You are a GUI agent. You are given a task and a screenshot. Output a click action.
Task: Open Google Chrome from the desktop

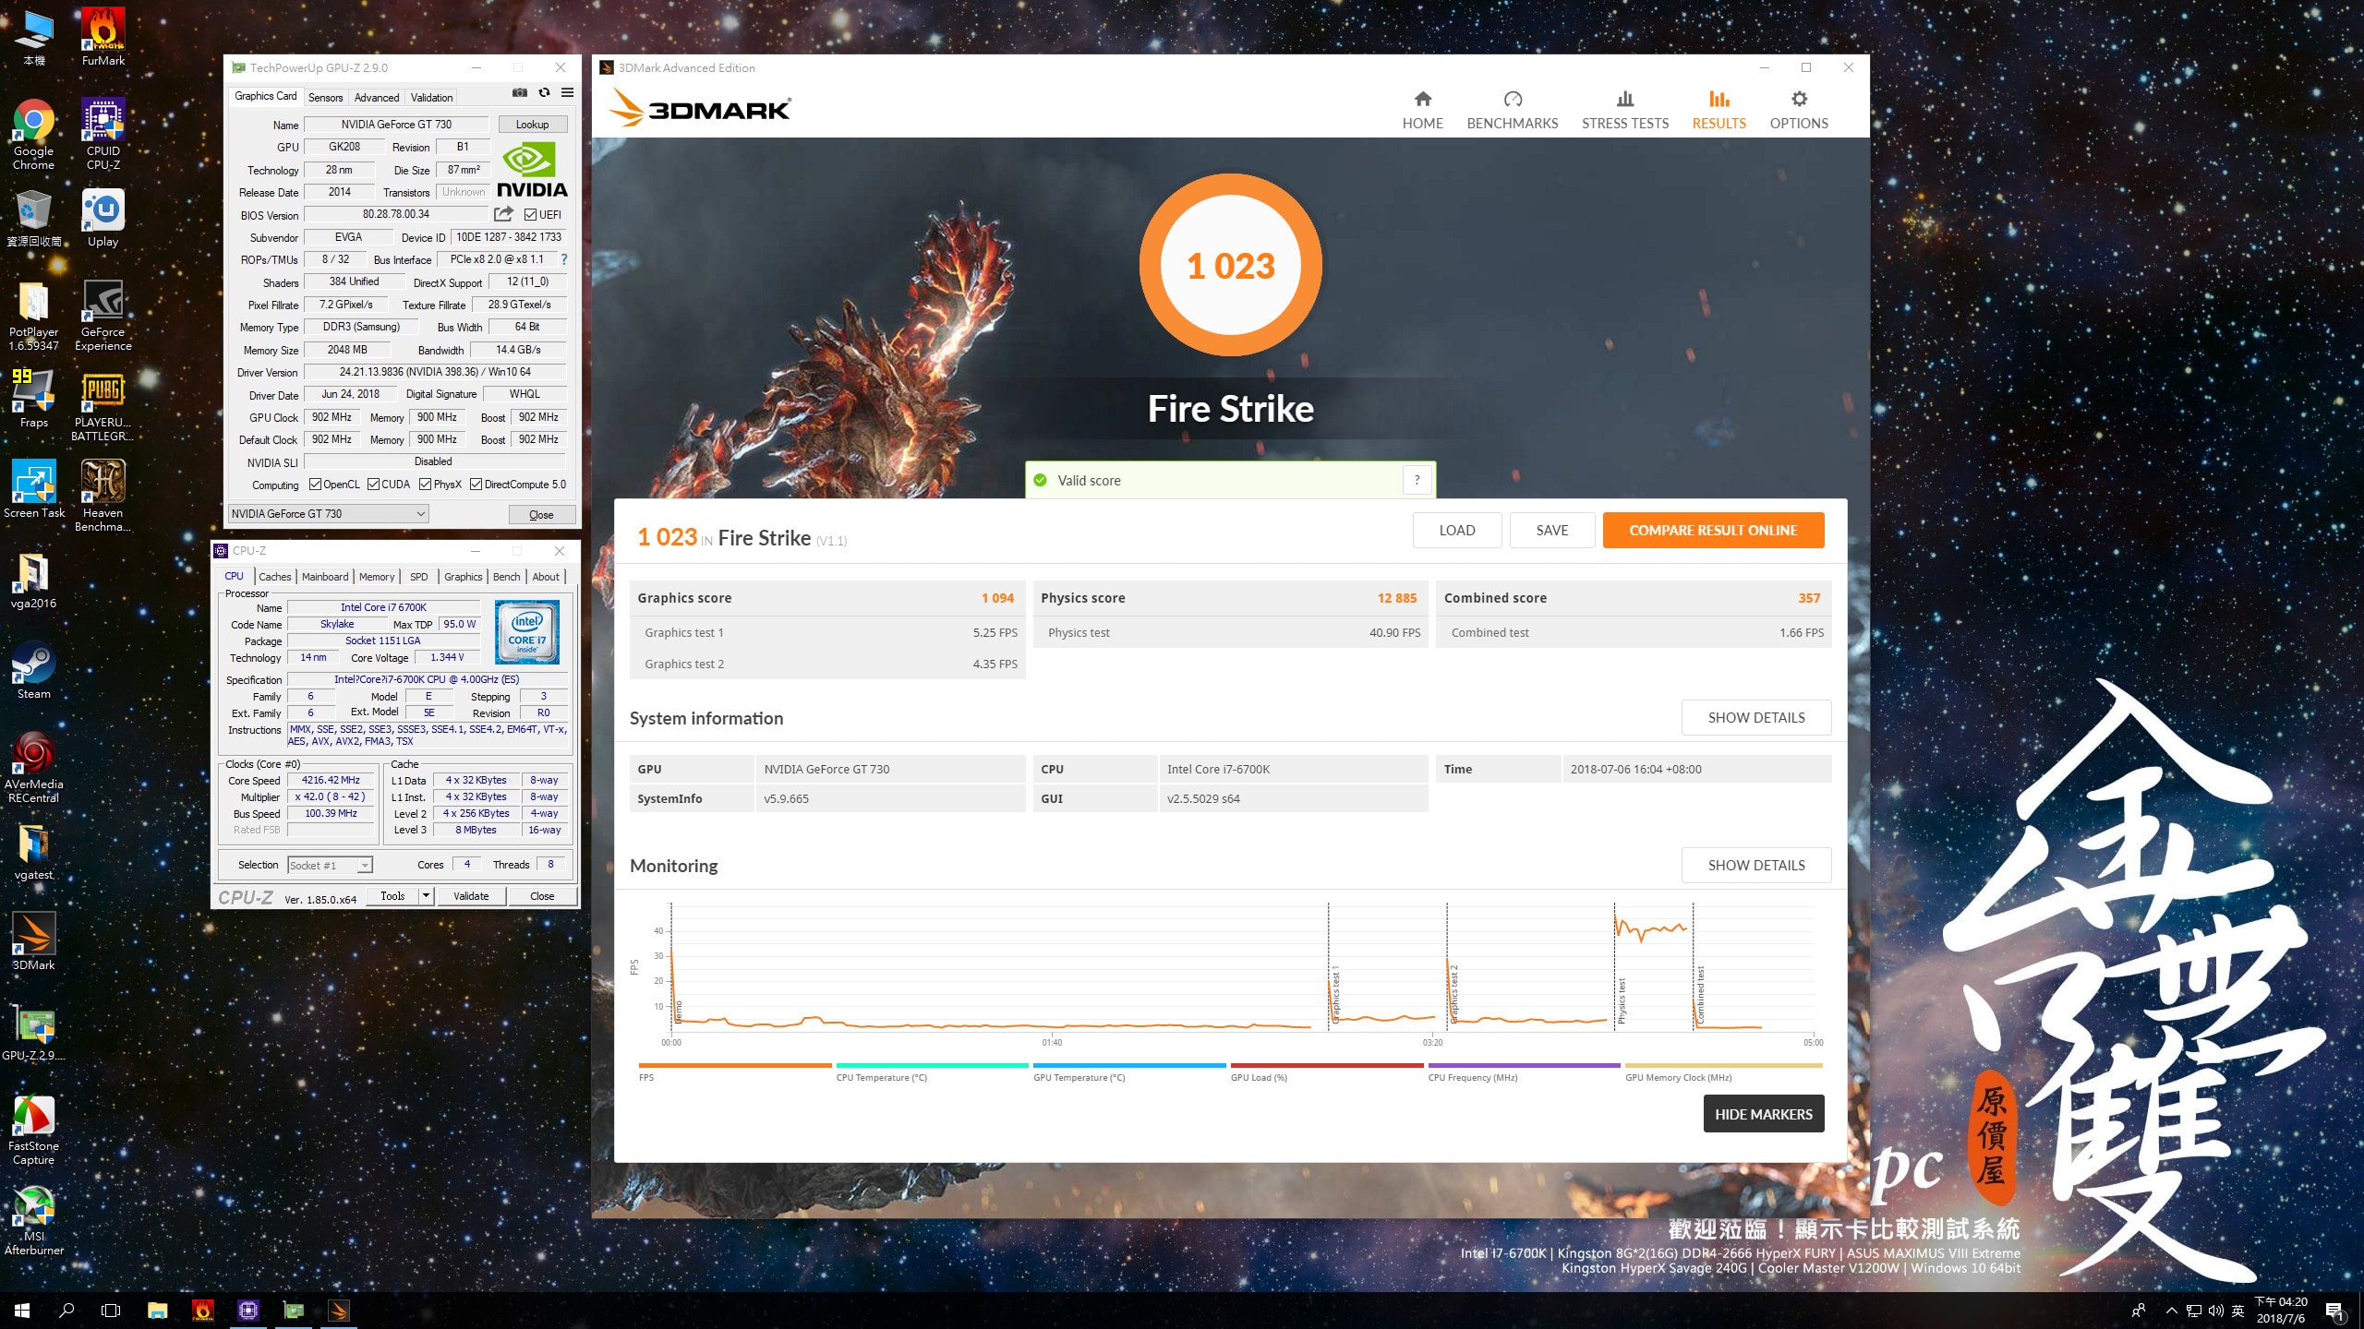33,134
